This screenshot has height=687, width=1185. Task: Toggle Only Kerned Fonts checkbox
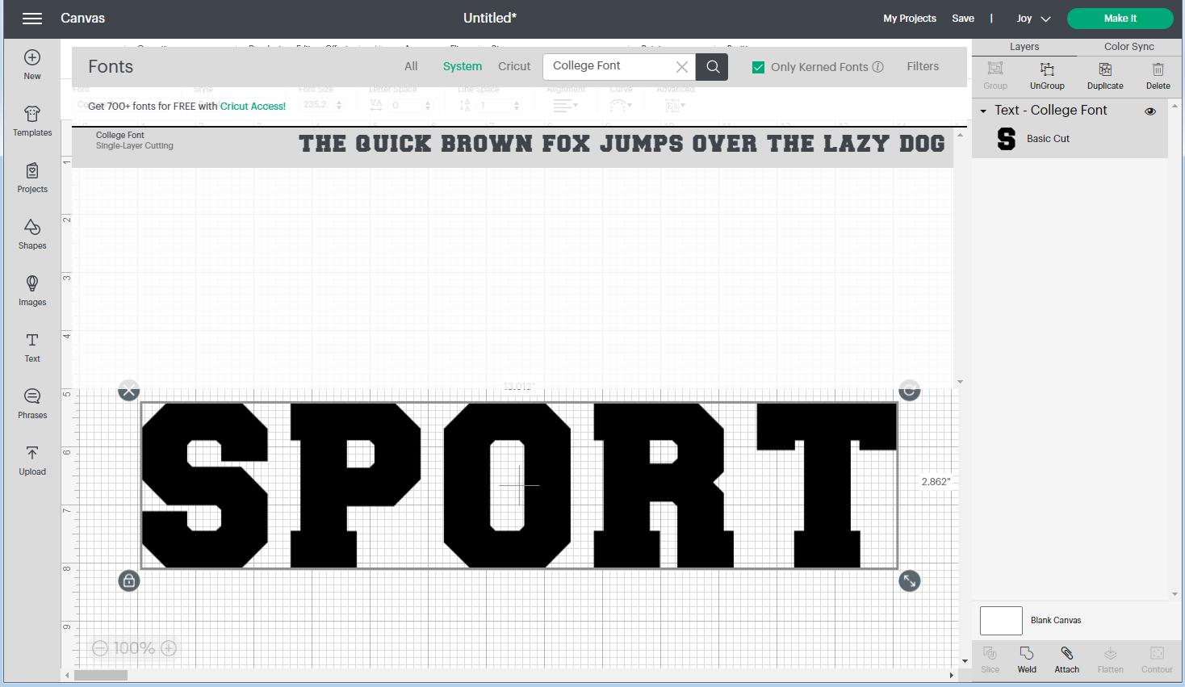(758, 67)
